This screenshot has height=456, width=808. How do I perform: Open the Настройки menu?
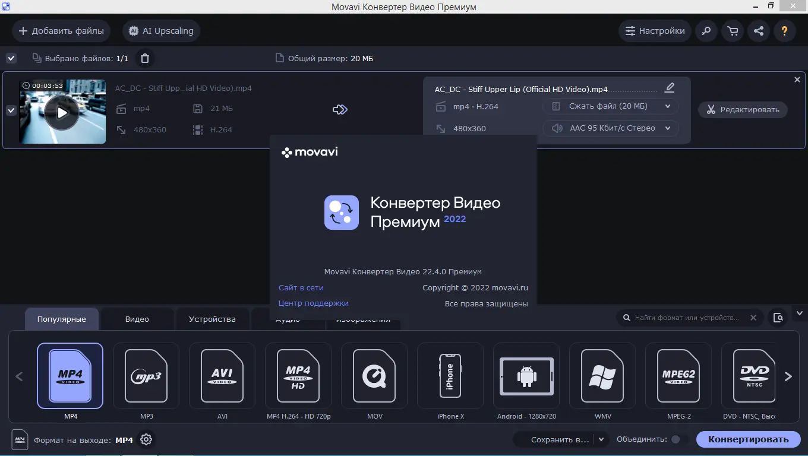655,31
